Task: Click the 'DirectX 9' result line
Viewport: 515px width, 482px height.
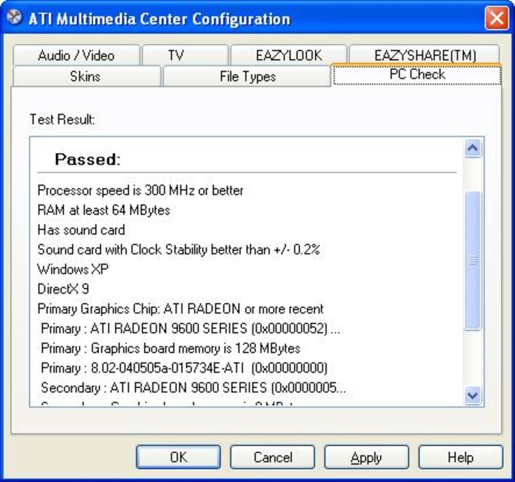Action: click(63, 289)
